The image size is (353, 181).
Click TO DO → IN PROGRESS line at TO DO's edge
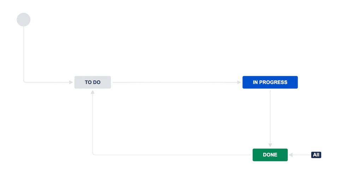click(114, 82)
